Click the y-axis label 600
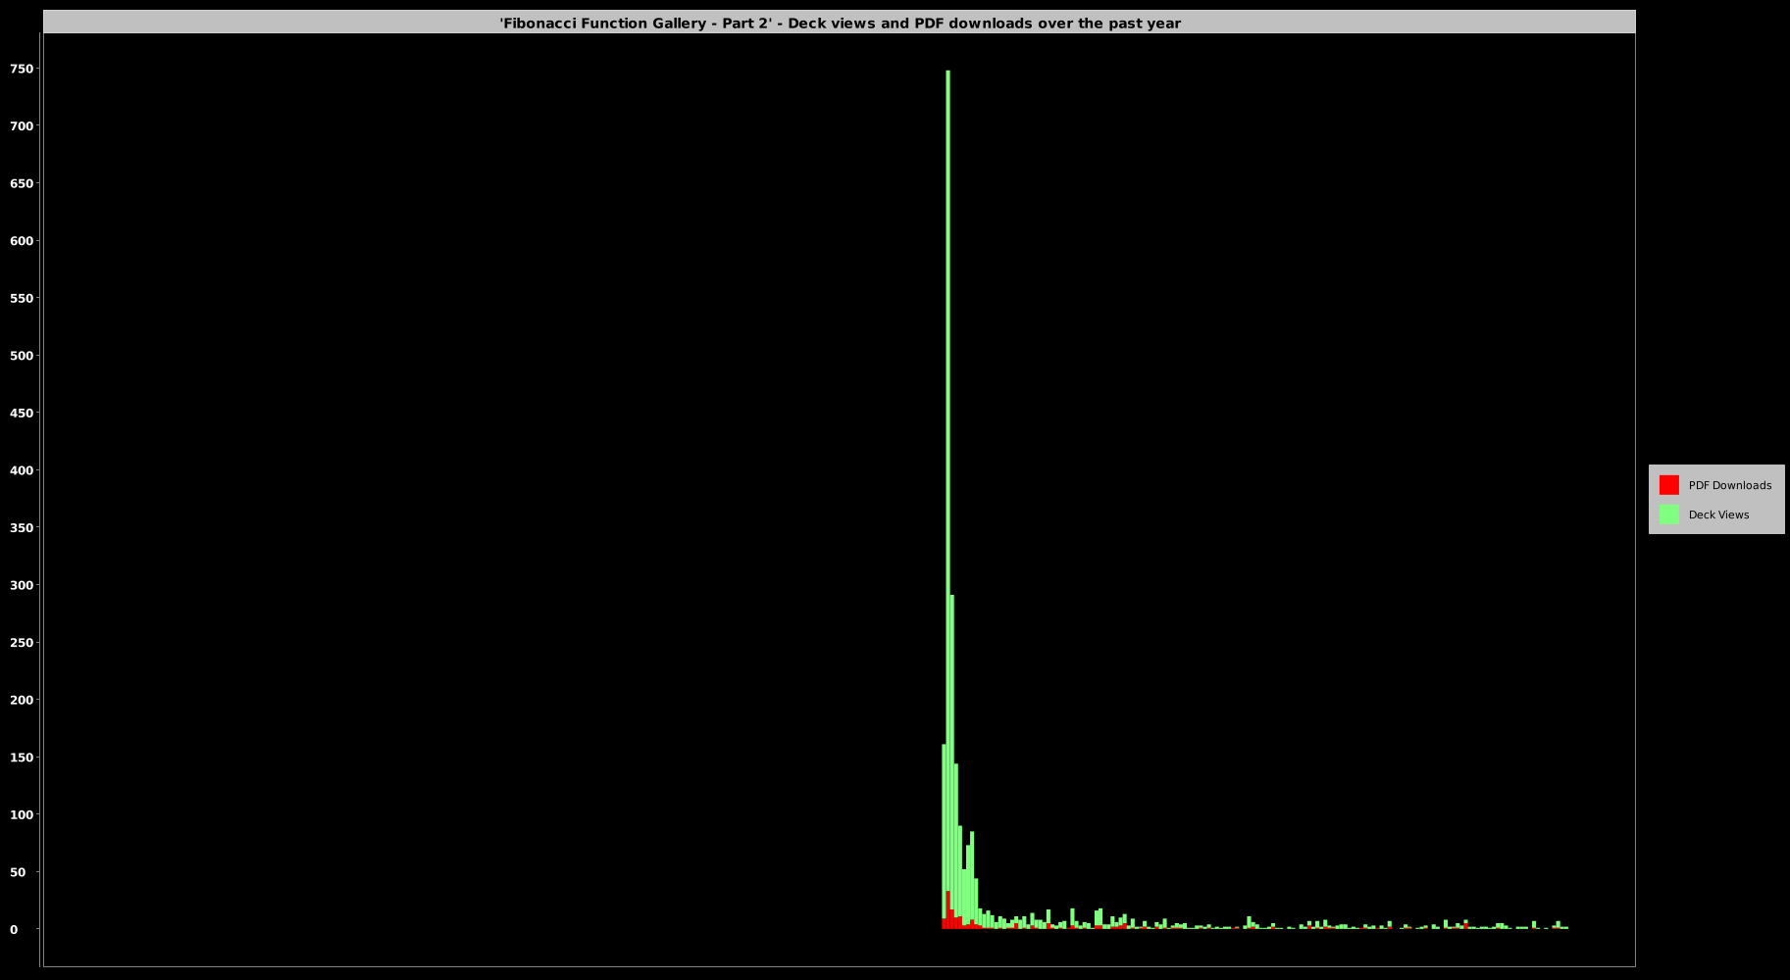 click(x=22, y=240)
